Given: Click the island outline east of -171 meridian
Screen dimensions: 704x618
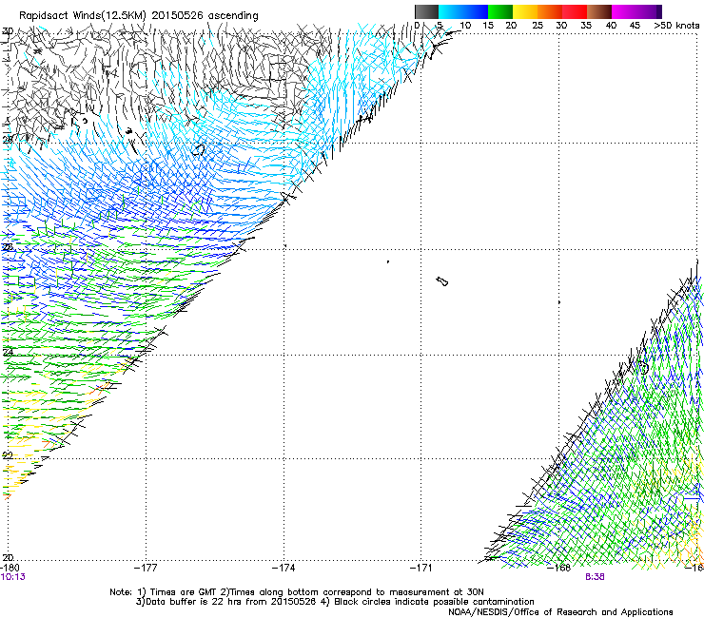Looking at the screenshot, I should click(441, 281).
